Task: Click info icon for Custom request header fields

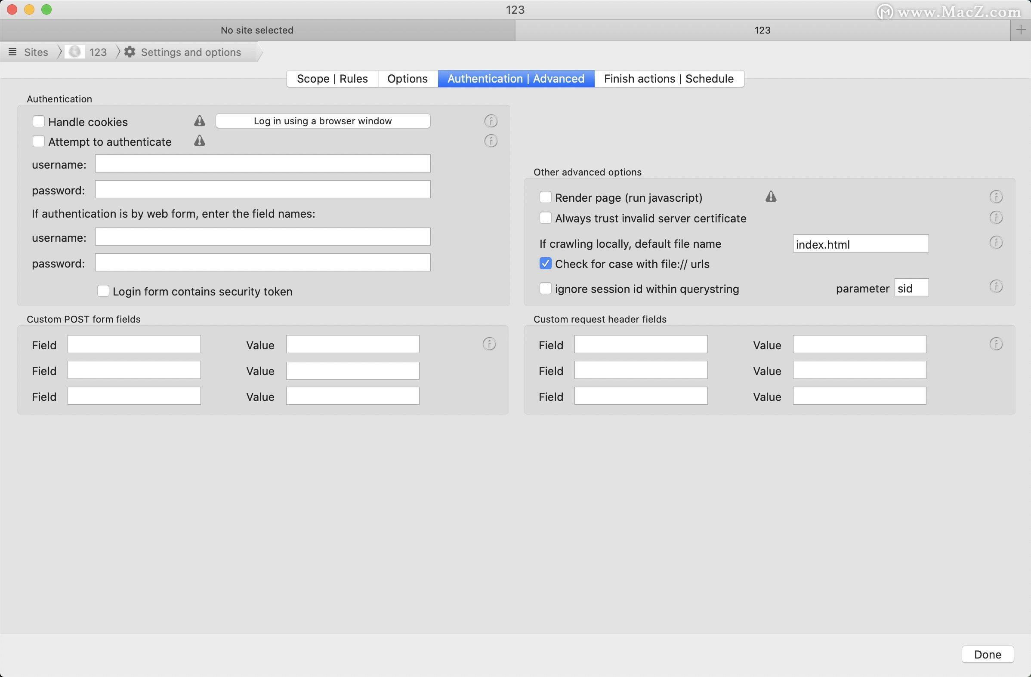Action: pyautogui.click(x=995, y=344)
